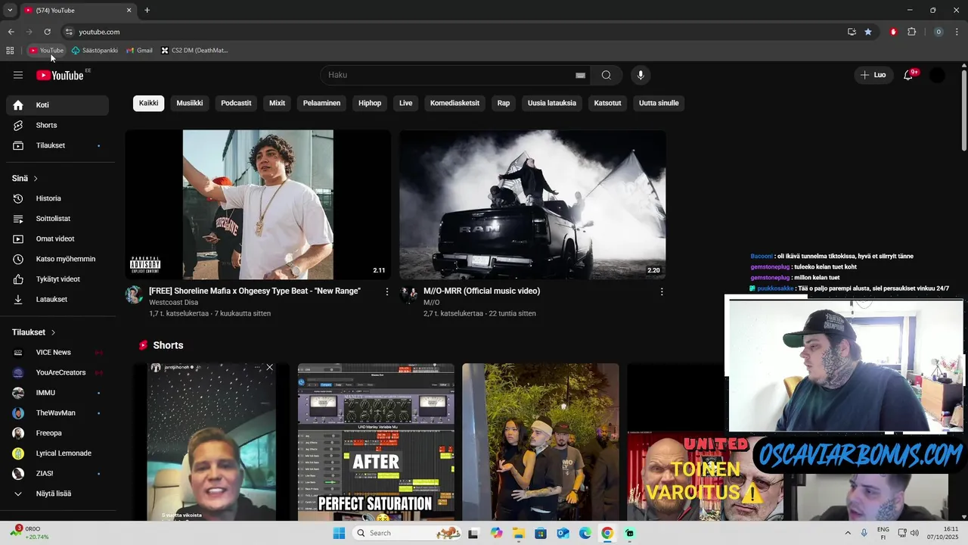Open the Perfect Saturation short
The width and height of the screenshot is (968, 545).
(376, 442)
